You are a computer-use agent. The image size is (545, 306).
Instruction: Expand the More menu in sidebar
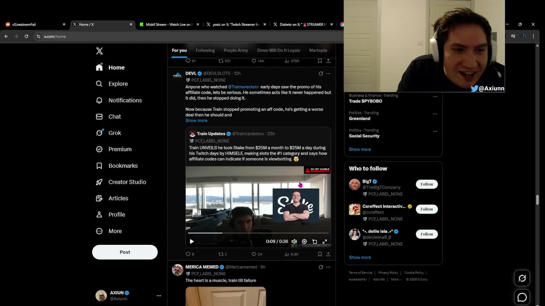point(109,231)
